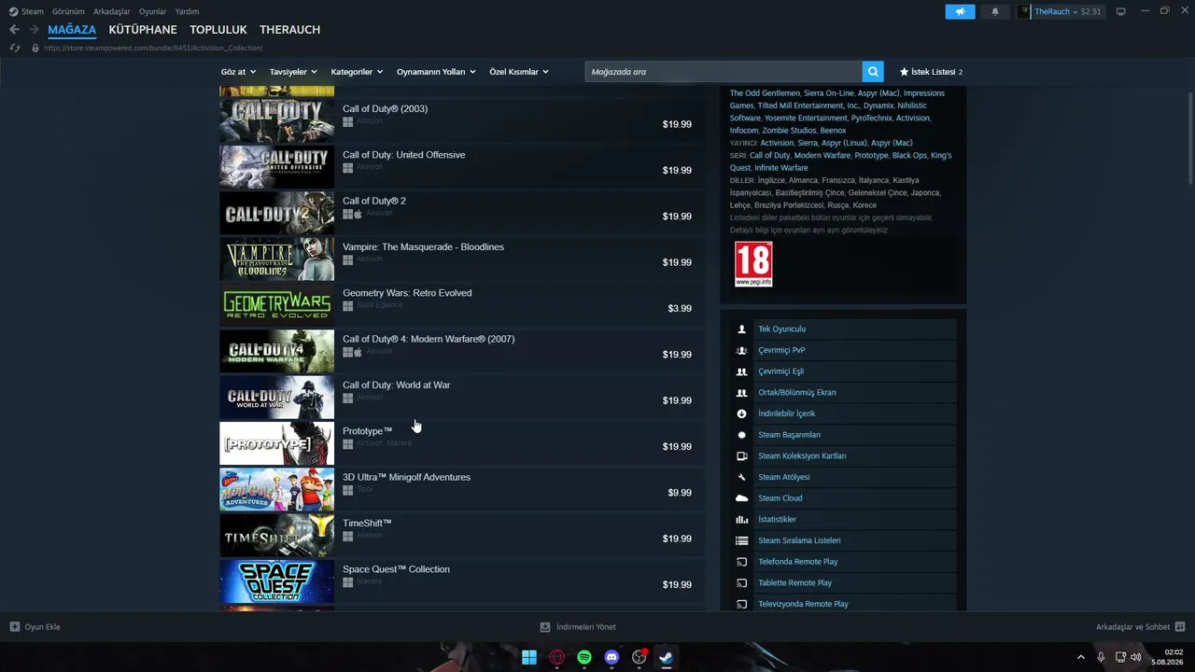Click the Steam taskbar icon

[x=667, y=657]
